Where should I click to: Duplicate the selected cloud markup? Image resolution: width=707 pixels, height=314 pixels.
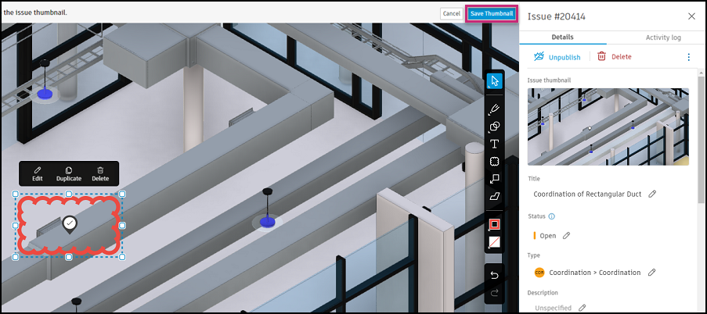[x=69, y=173]
